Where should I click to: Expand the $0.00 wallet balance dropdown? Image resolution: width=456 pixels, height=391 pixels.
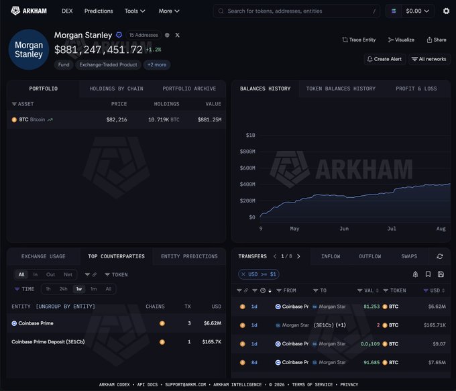coord(417,11)
